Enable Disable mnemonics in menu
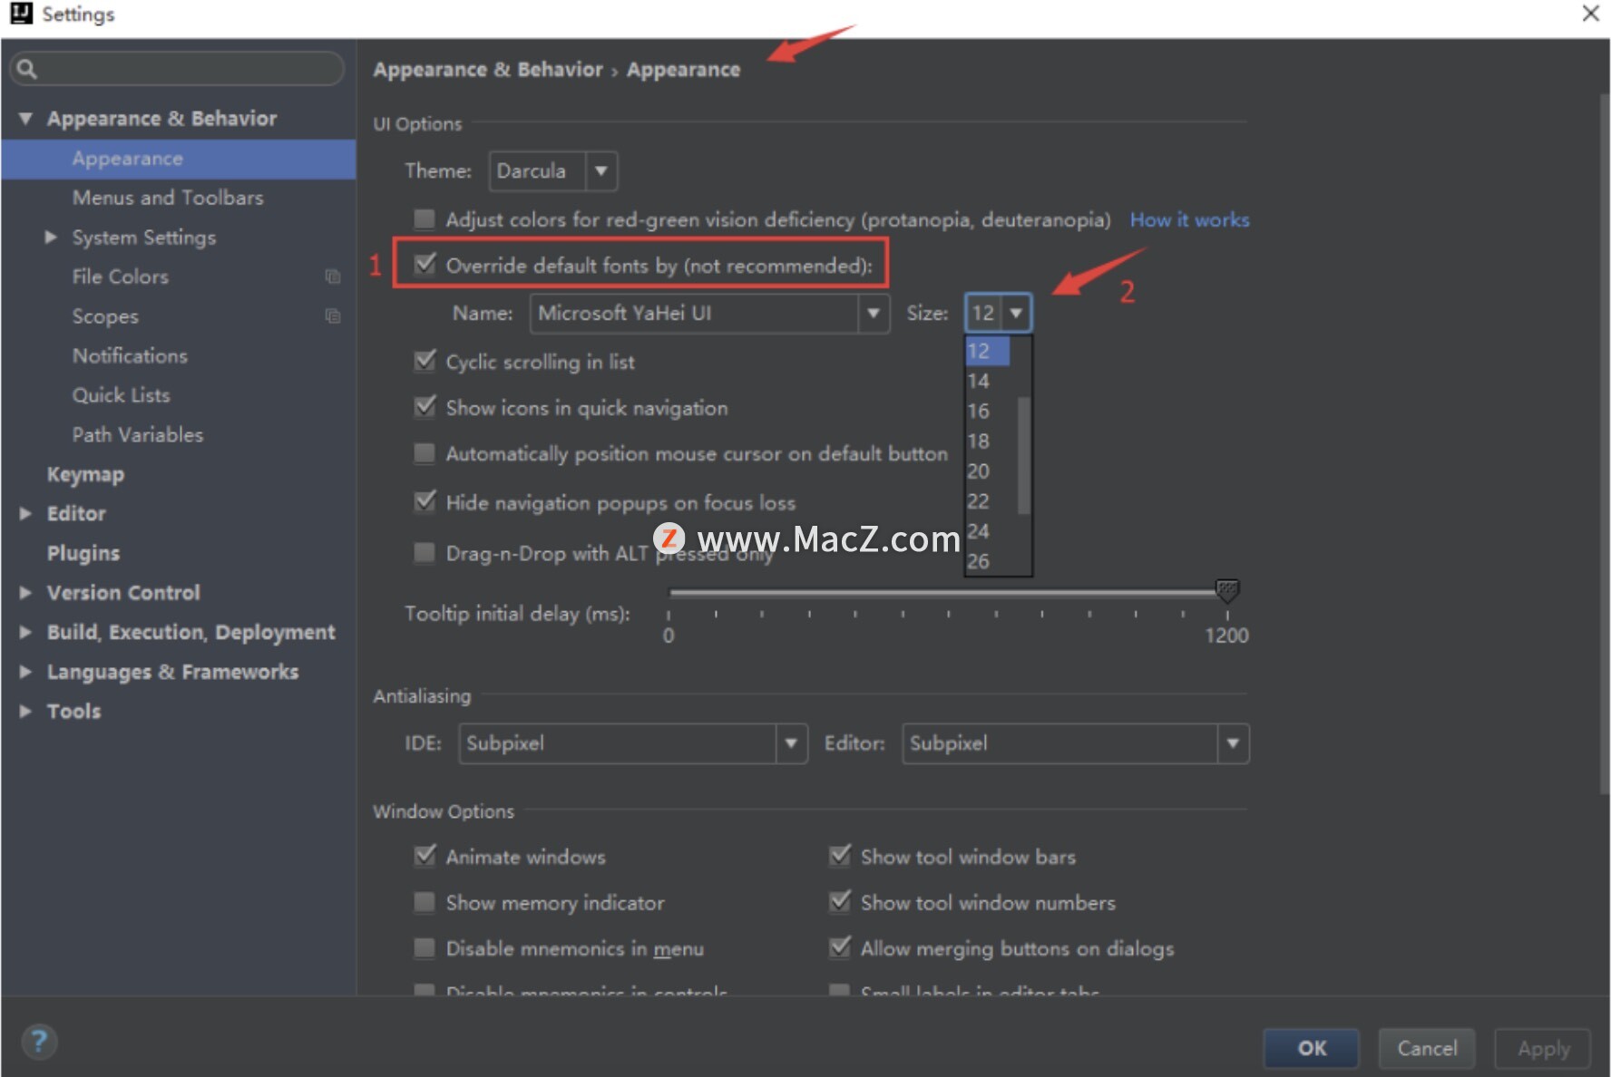1611x1077 pixels. point(424,948)
